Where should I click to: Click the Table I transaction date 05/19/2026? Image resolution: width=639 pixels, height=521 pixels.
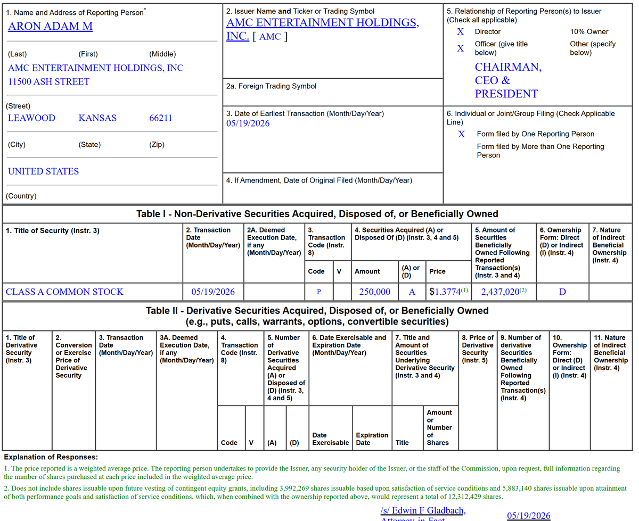click(213, 292)
